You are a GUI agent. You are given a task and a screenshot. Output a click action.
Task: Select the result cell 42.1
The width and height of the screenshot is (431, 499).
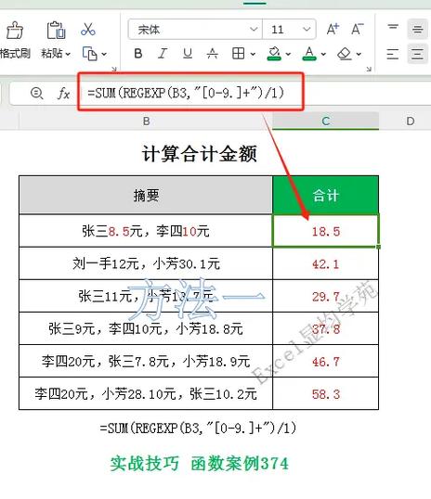325,263
